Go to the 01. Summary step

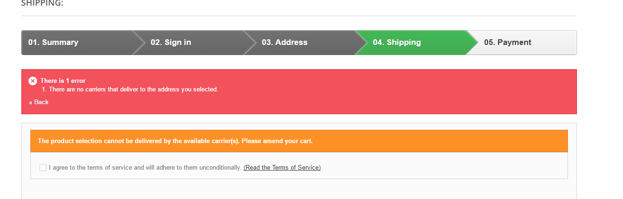point(53,43)
